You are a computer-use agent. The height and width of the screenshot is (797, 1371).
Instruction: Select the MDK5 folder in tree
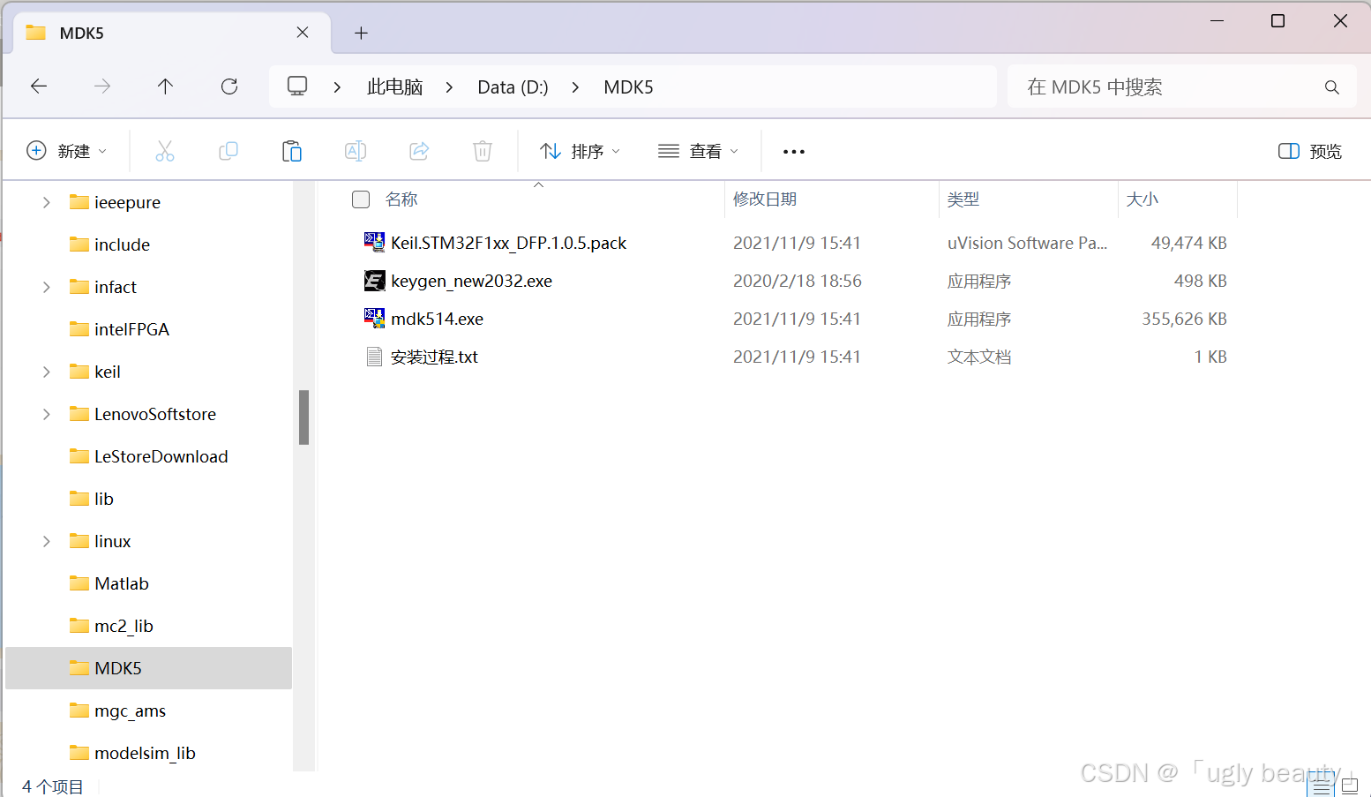pyautogui.click(x=148, y=668)
